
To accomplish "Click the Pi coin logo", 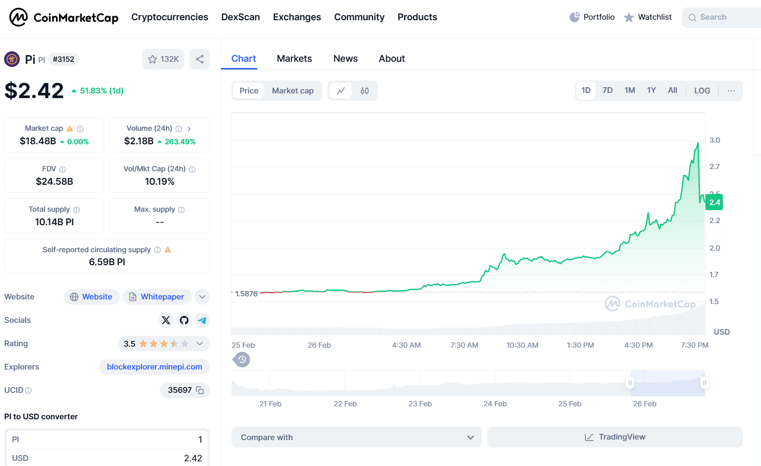I will pos(12,59).
